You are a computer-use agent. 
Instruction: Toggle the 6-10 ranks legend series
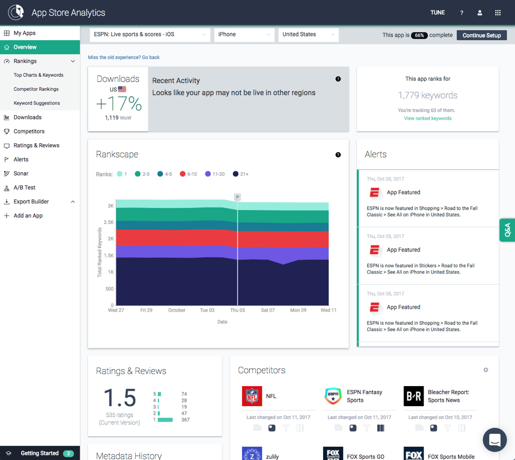tap(188, 174)
